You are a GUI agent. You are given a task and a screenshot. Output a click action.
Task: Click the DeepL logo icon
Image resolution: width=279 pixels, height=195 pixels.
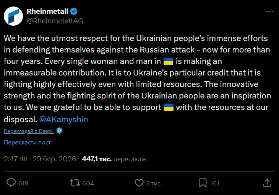coord(59,131)
